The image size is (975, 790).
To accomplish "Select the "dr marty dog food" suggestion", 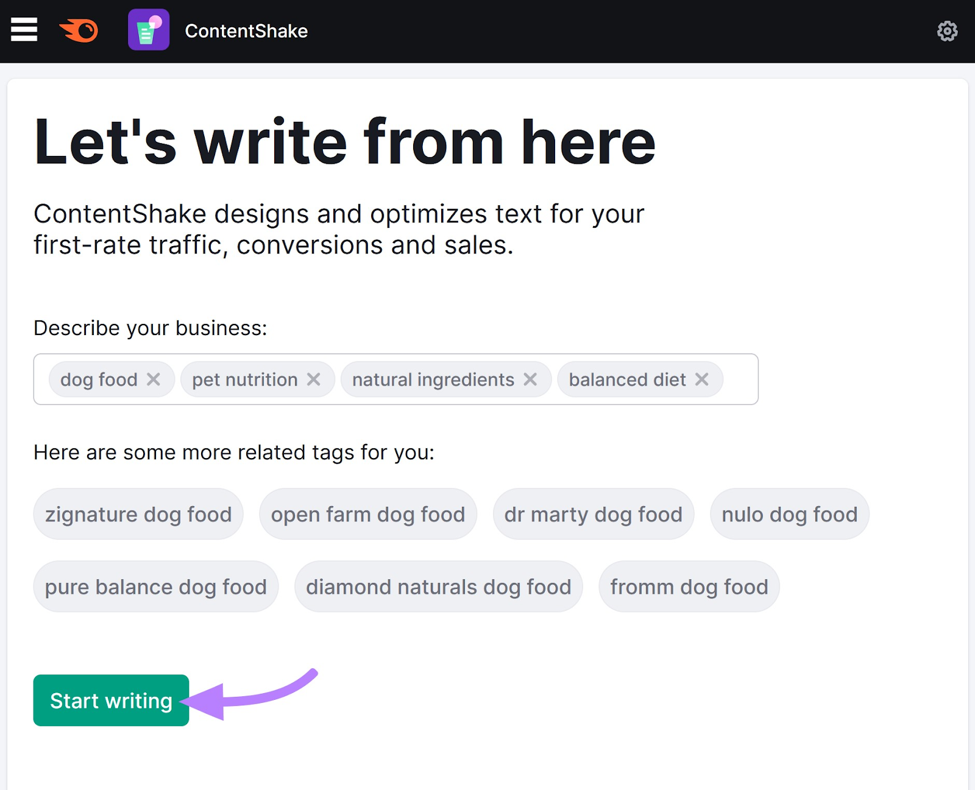I will [x=593, y=513].
